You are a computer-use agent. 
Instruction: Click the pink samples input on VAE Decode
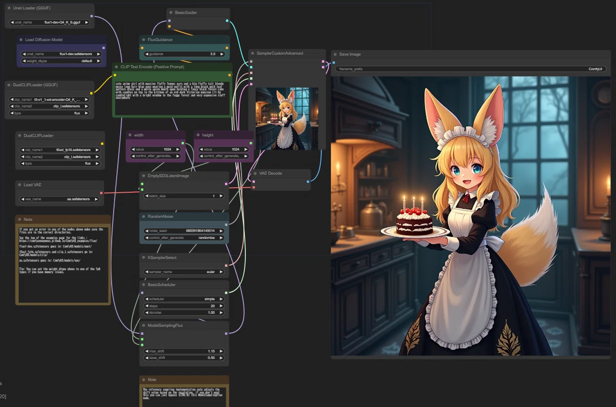click(x=254, y=181)
